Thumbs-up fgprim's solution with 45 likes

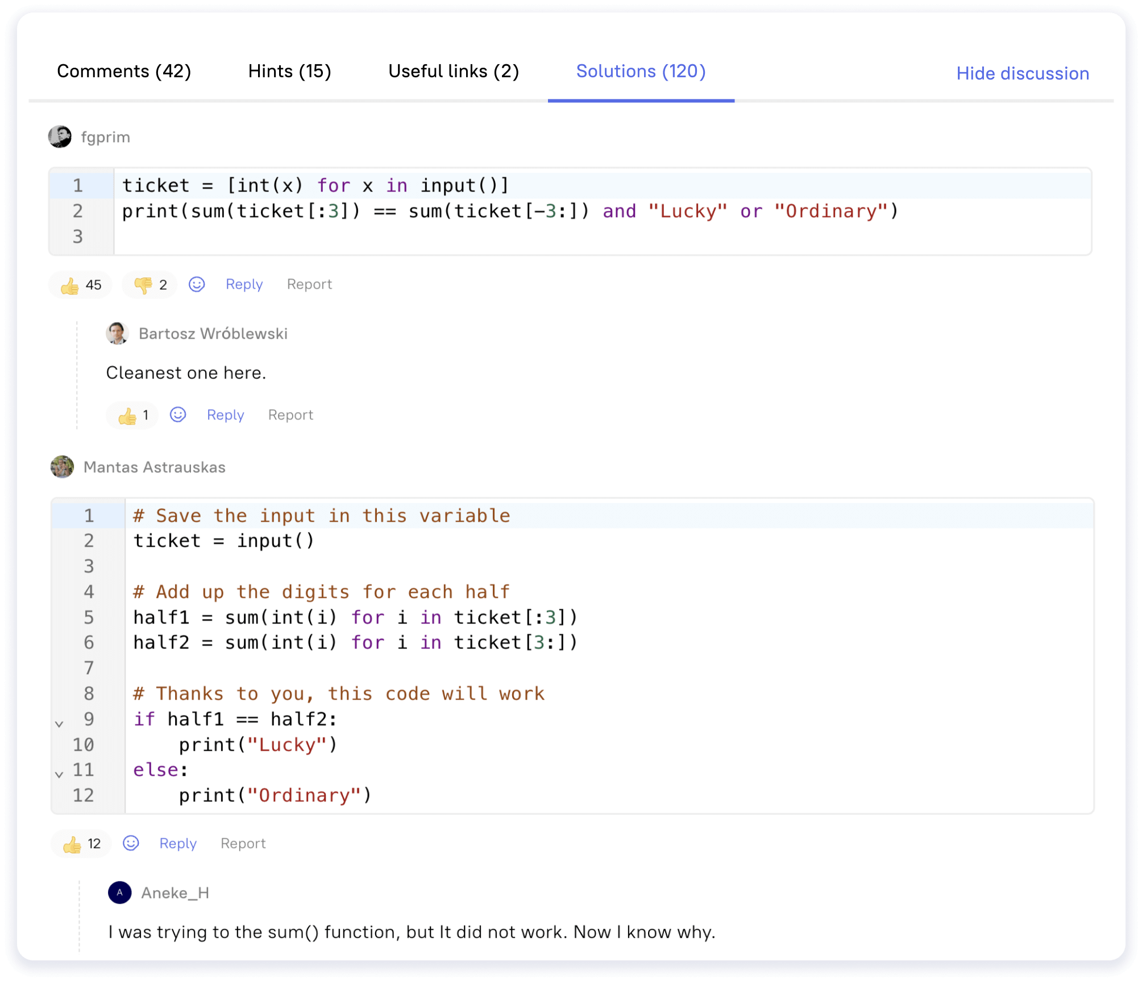pyautogui.click(x=80, y=285)
